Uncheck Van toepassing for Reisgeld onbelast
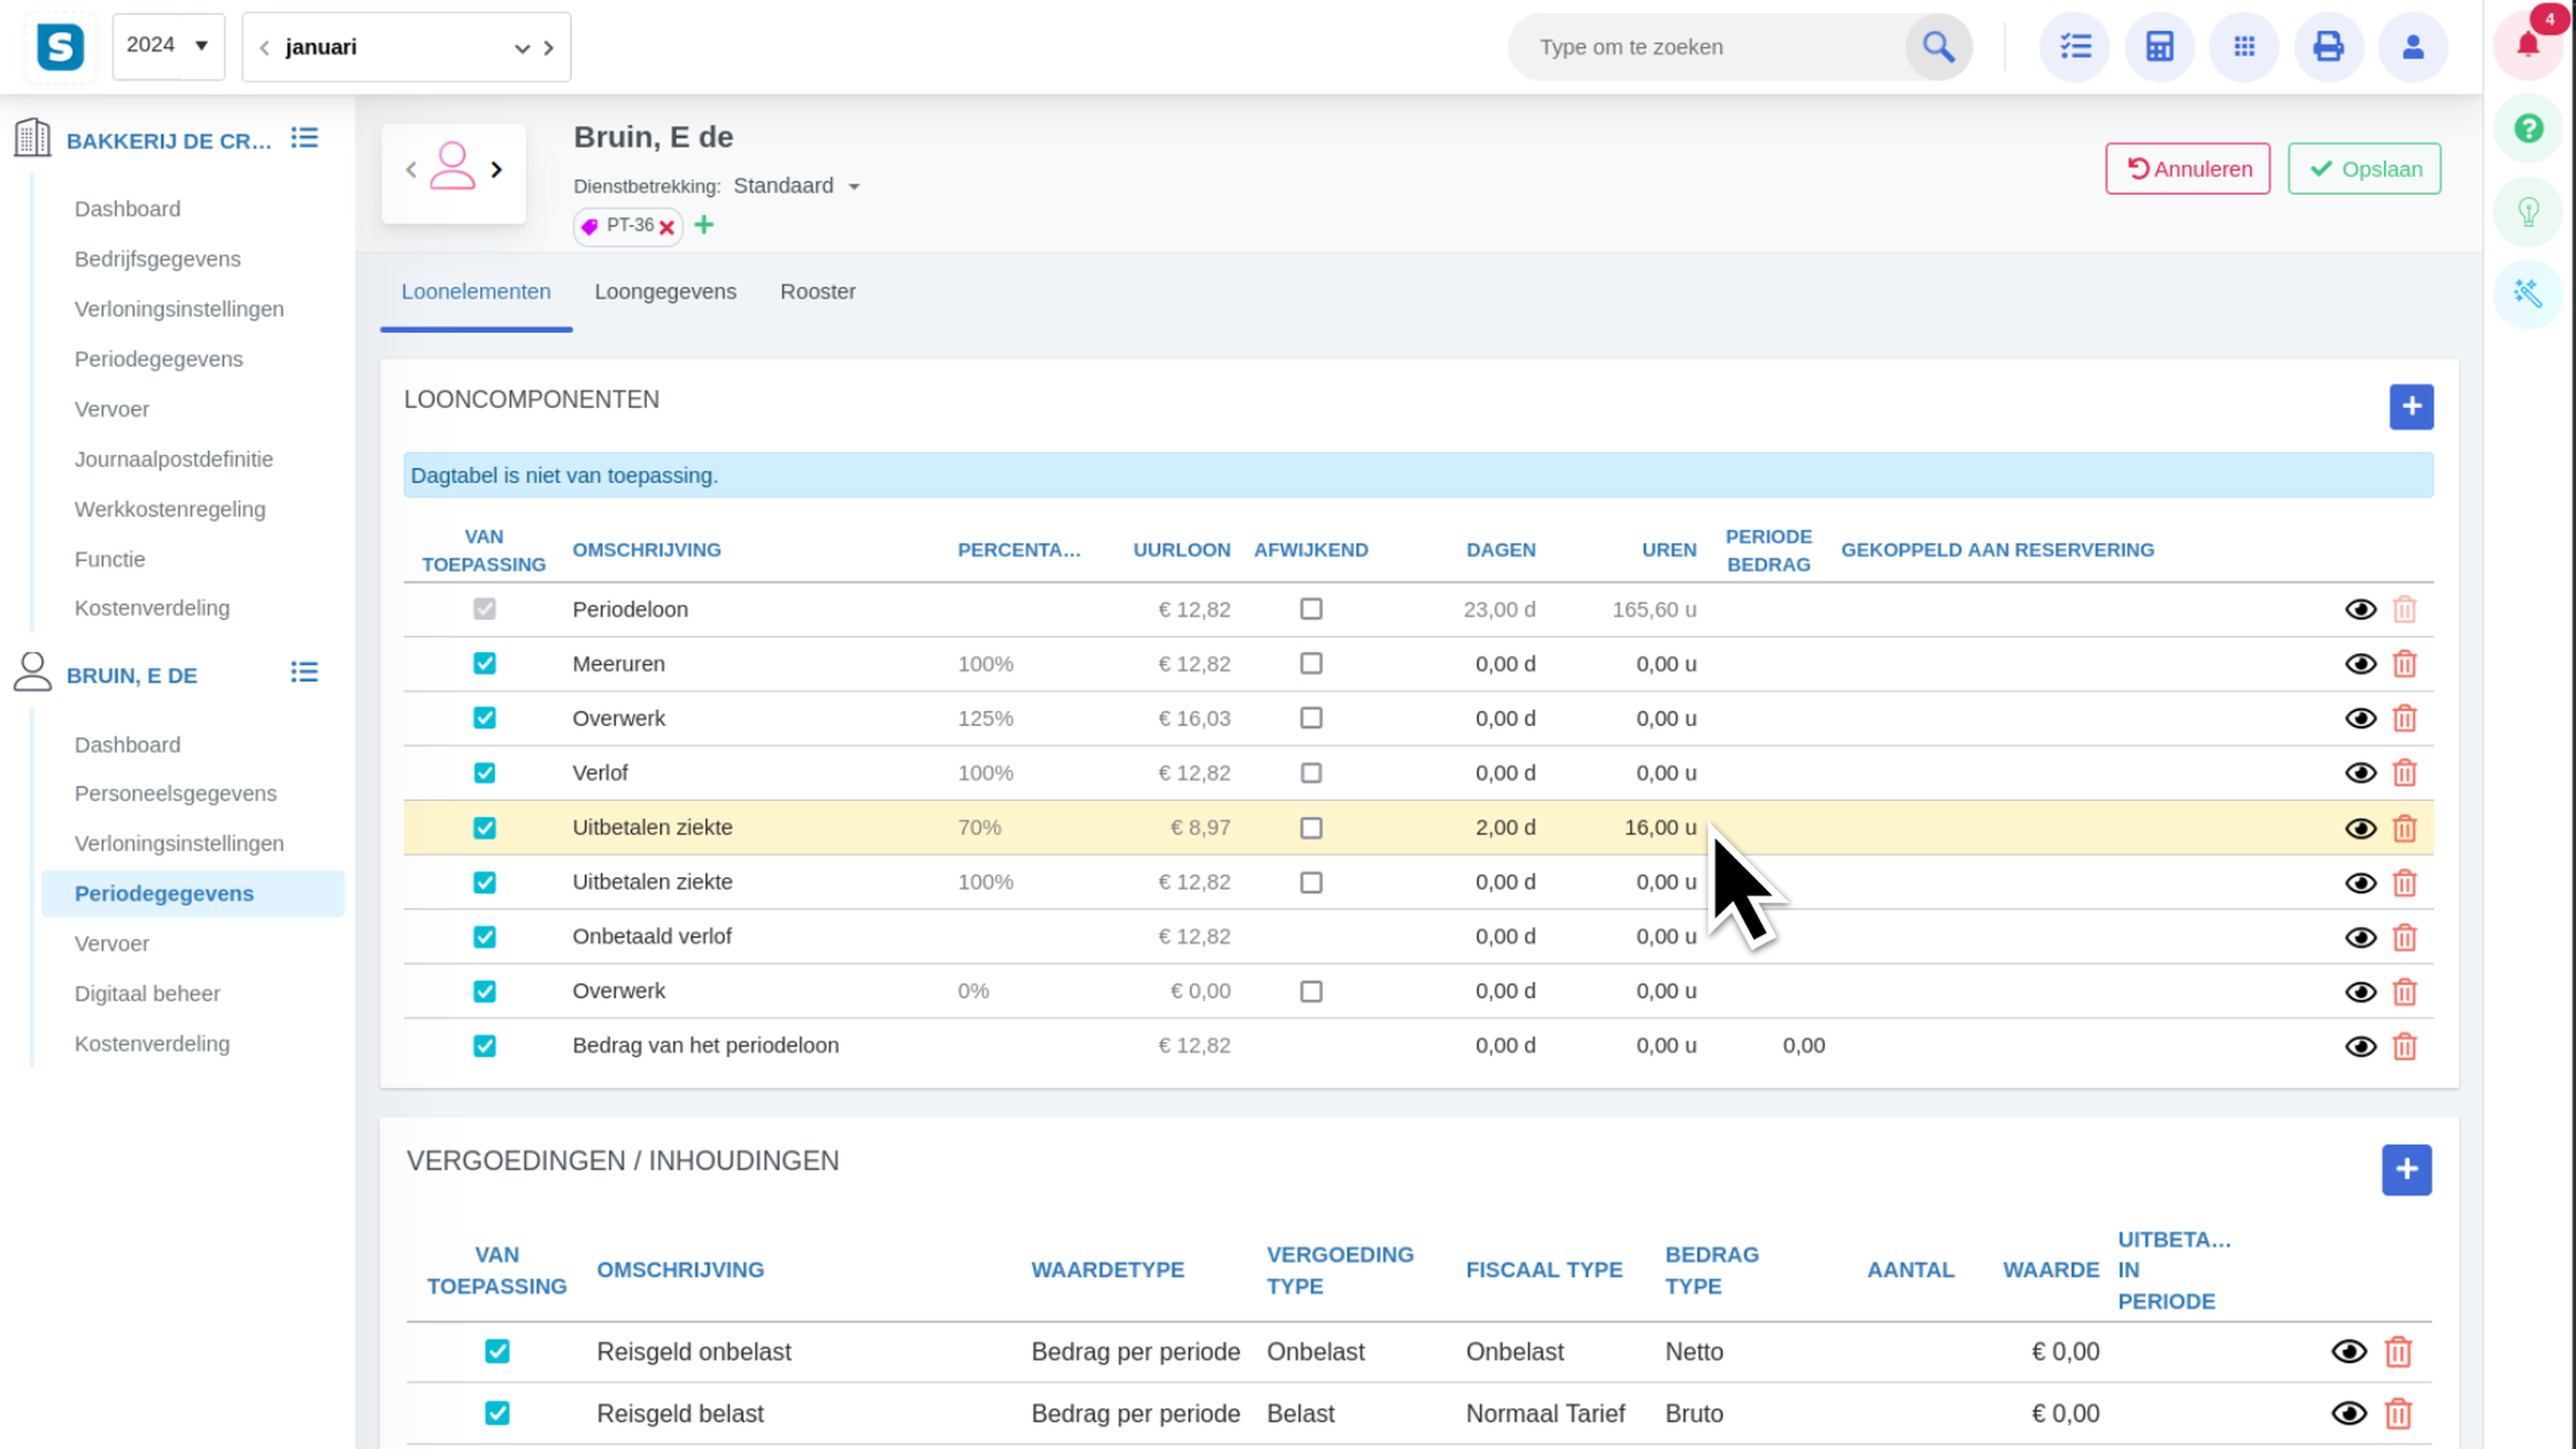 (497, 1352)
